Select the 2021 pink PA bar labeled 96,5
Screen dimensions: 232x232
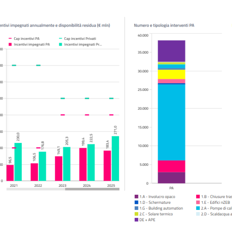[10, 173]
